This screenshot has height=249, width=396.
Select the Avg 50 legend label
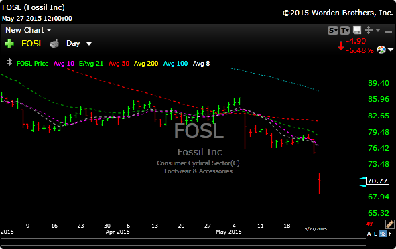[x=119, y=64]
